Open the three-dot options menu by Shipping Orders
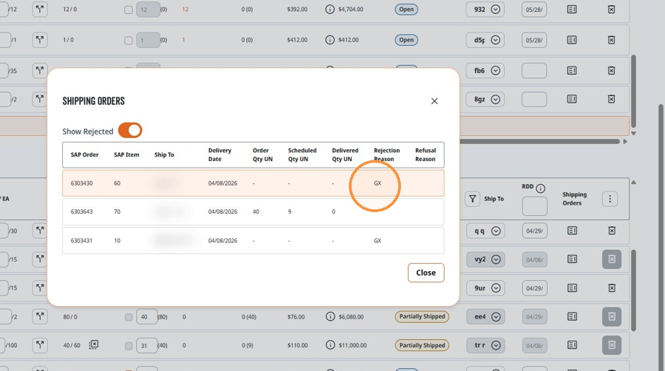 [x=610, y=199]
